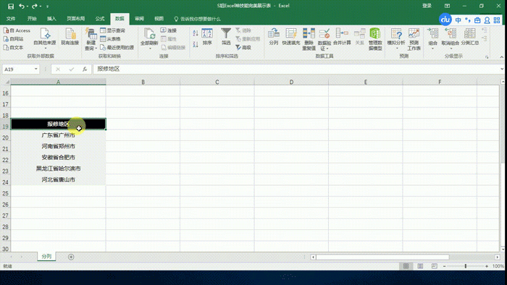
Task: Customize quick access toolbar dropdown
Action: tap(48, 6)
